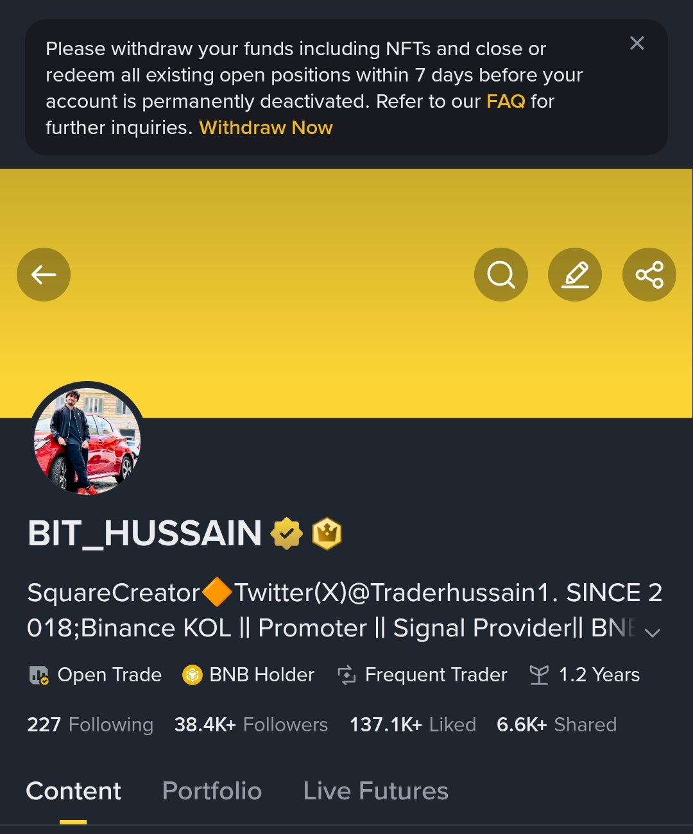This screenshot has width=693, height=834.
Task: Tap the profile avatar photo
Action: click(87, 441)
